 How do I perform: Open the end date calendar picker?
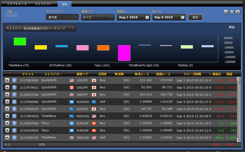(x=183, y=17)
